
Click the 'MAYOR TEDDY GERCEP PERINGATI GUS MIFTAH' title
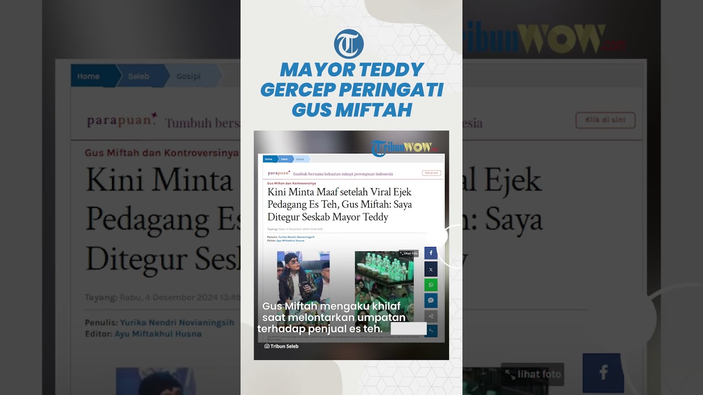tap(351, 89)
